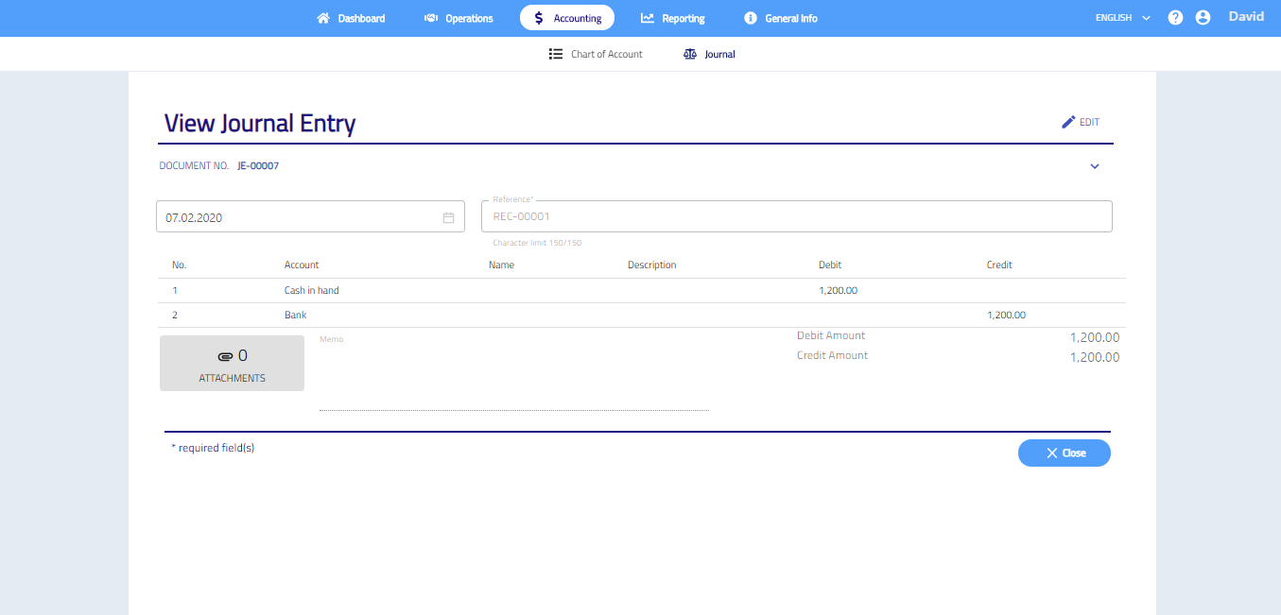1281x615 pixels.
Task: Click the pencil Edit icon
Action: pyautogui.click(x=1068, y=122)
